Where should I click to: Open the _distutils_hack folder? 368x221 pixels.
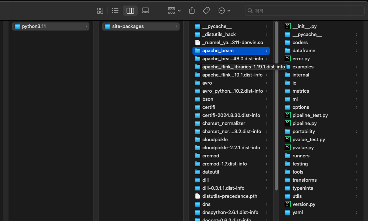pos(231,35)
